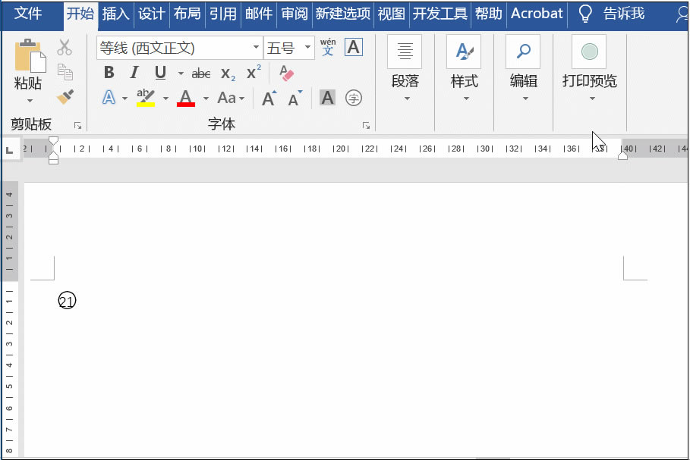Open the clipboard pane launcher
This screenshot has height=460, width=690.
click(x=78, y=126)
